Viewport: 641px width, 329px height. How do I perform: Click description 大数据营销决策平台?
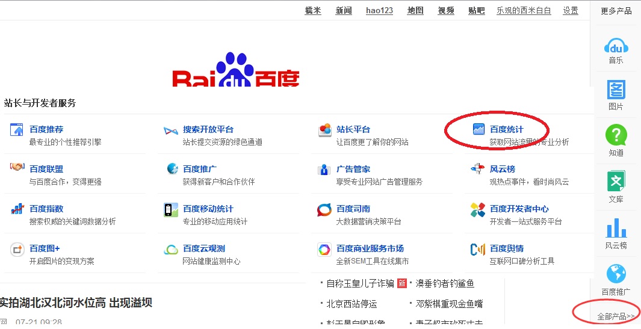pos(368,221)
